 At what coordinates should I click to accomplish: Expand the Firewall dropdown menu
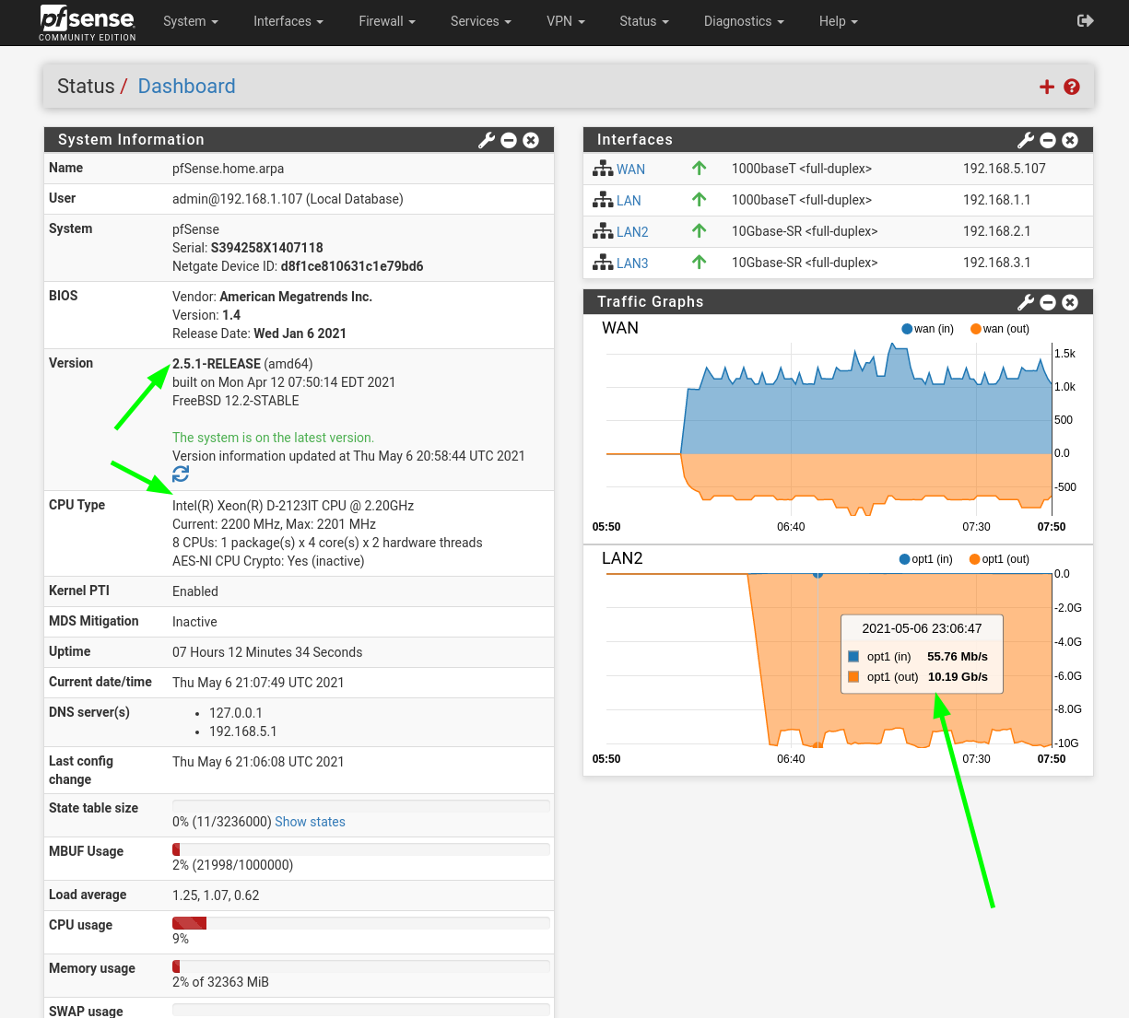[387, 21]
